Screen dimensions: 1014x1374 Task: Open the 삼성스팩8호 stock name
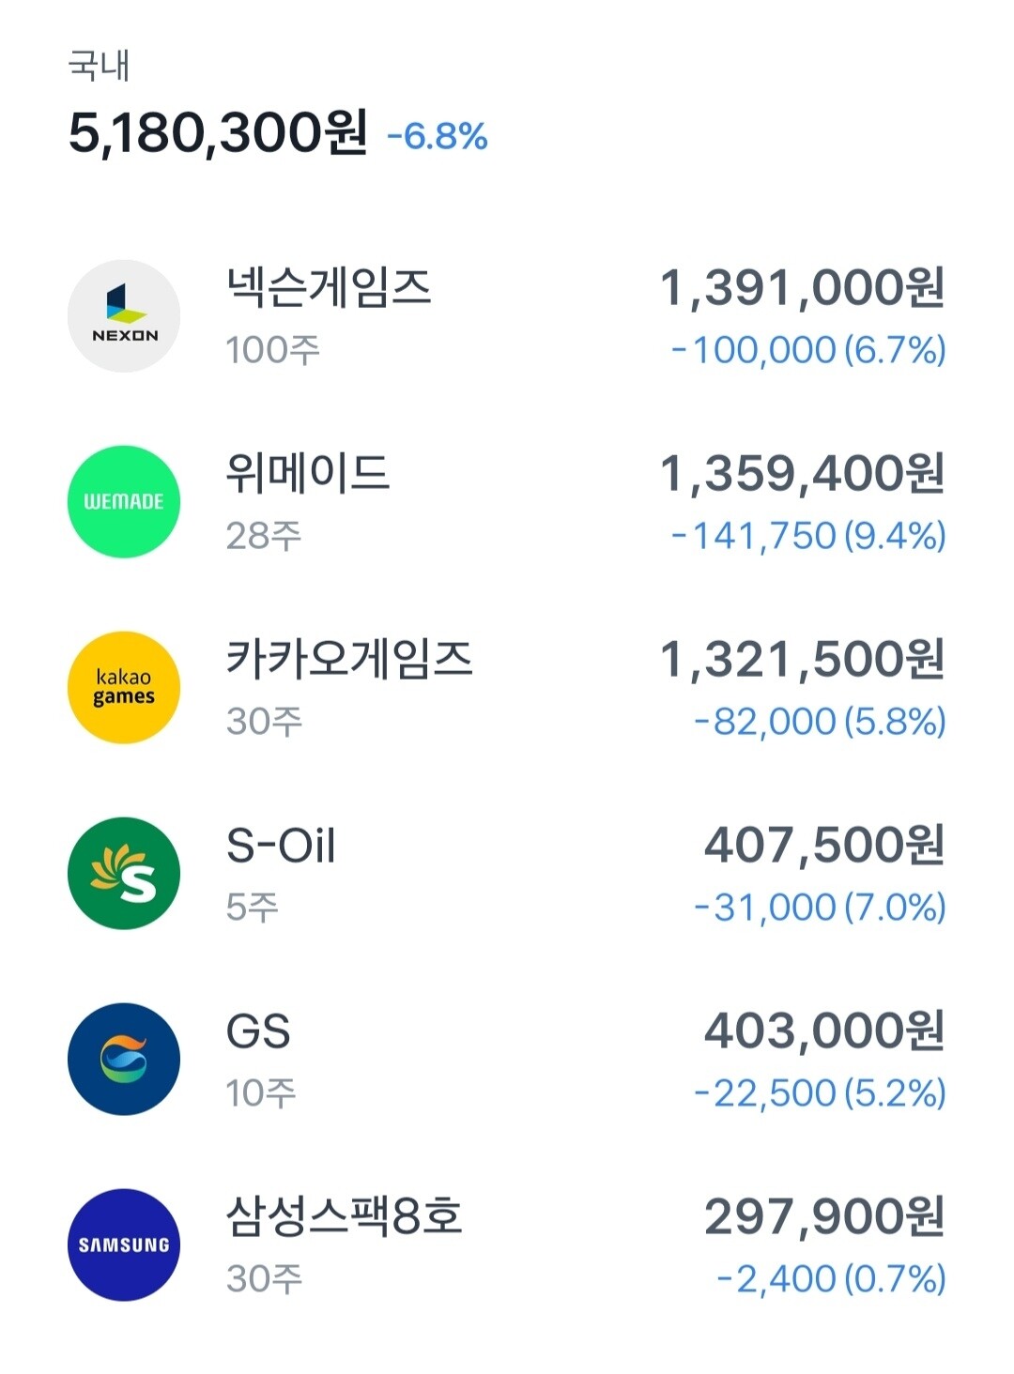coord(345,1217)
